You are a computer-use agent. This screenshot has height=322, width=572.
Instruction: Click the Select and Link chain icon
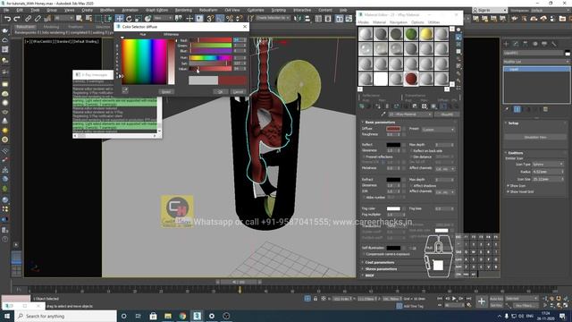tap(28, 18)
